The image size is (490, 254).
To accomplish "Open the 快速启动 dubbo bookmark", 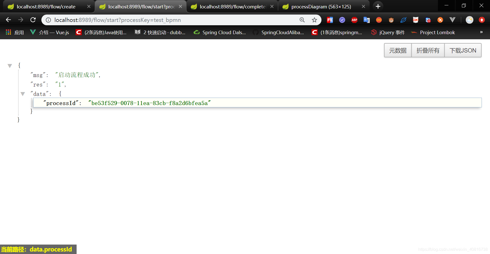I will pos(160,32).
